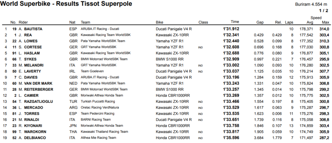Select A. DELBIANCO's time 1'35.596
Image resolution: width=332 pixels, height=143 pixels.
(231, 138)
